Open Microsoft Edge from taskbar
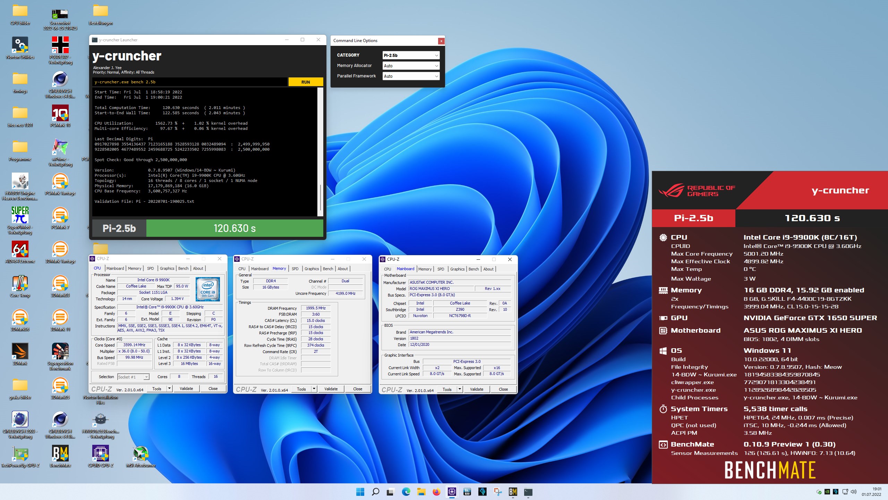This screenshot has height=500, width=888. [x=406, y=492]
